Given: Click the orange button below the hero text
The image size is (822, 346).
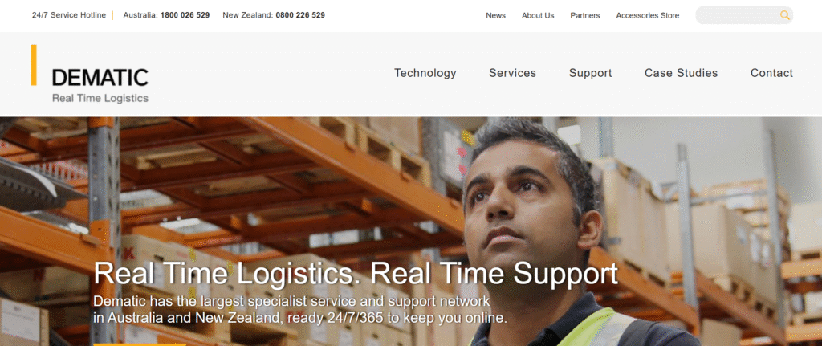Looking at the screenshot, I should click(x=140, y=344).
